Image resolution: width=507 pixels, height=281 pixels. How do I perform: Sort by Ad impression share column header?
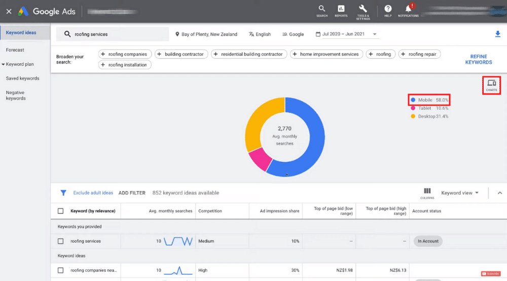pos(279,211)
